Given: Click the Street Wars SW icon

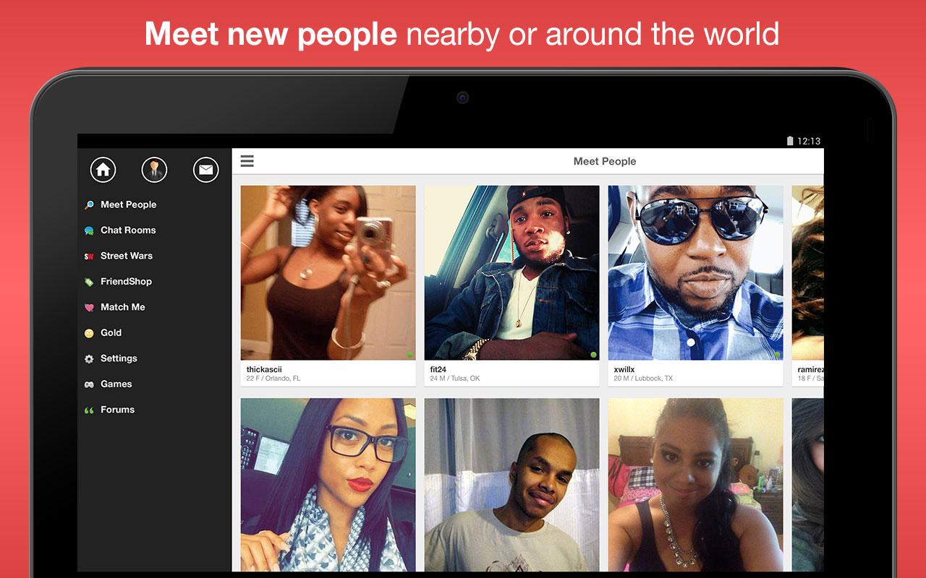Looking at the screenshot, I should point(89,256).
